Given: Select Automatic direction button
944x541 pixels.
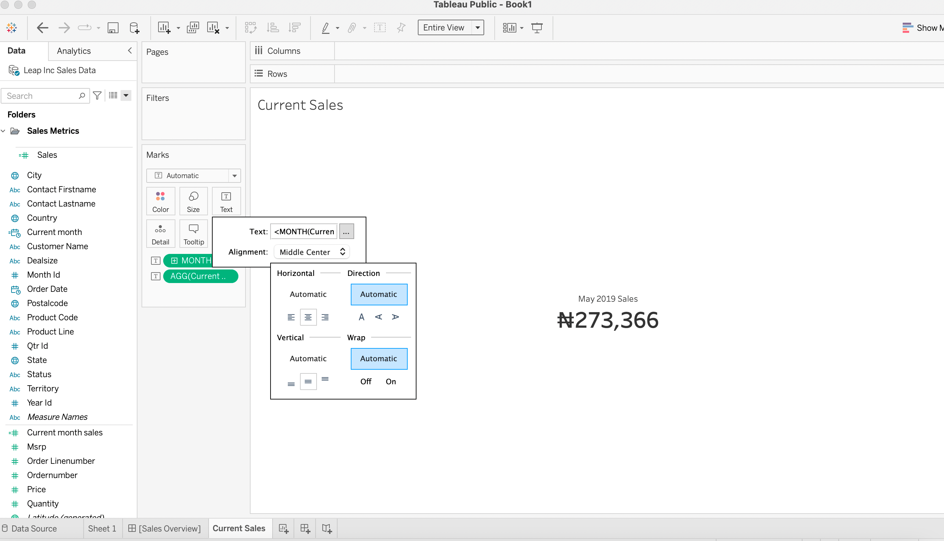Looking at the screenshot, I should (x=379, y=294).
